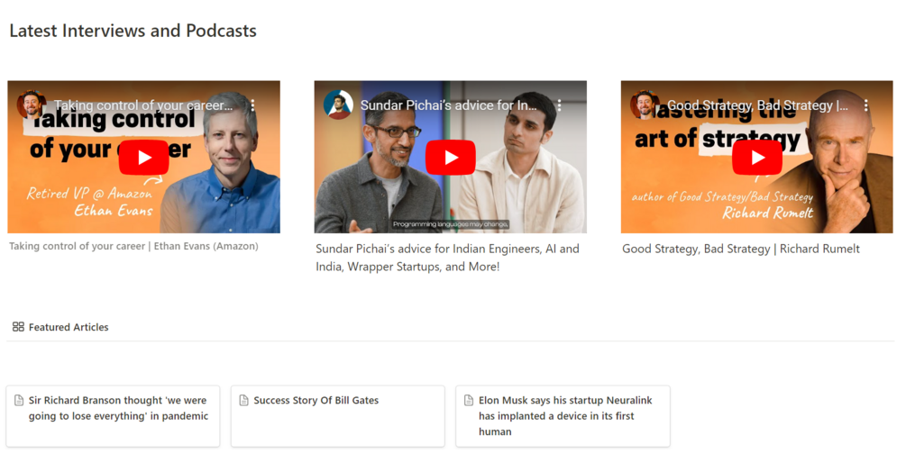Select the caption 'Taking control of your career | Ethan Evans (Amazon)'

coord(133,246)
